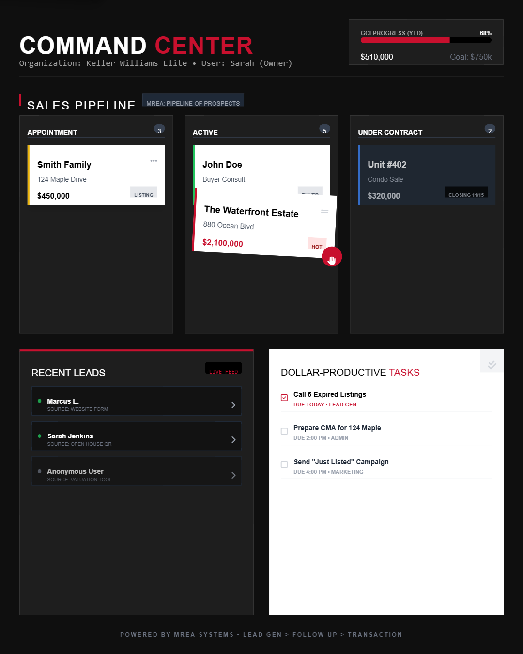523x654 pixels.
Task: Check the Send Just Listed Campaign task
Action: [284, 465]
